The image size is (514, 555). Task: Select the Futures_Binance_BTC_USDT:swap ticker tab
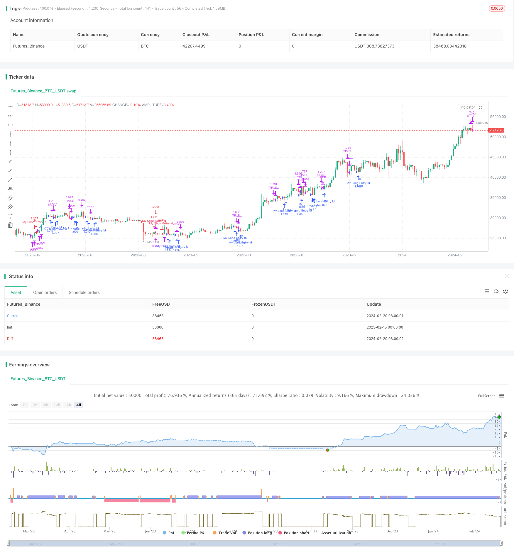(x=43, y=91)
